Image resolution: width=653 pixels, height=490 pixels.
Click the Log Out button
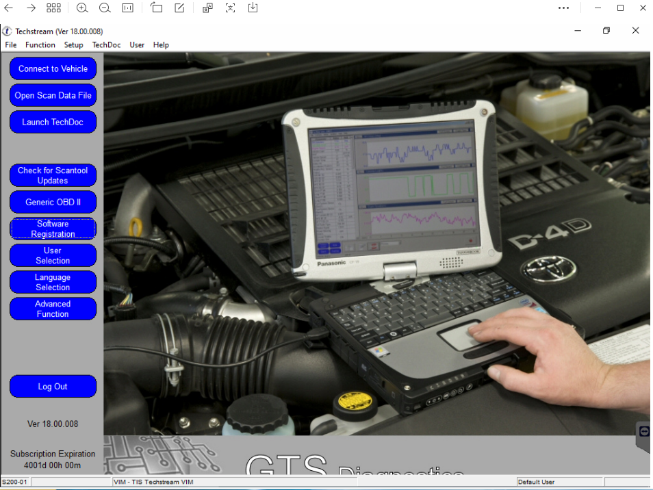tap(53, 387)
